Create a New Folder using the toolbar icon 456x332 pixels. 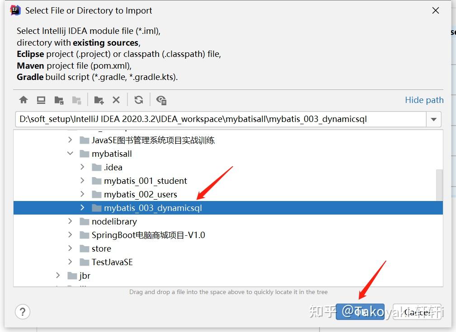[x=99, y=100]
